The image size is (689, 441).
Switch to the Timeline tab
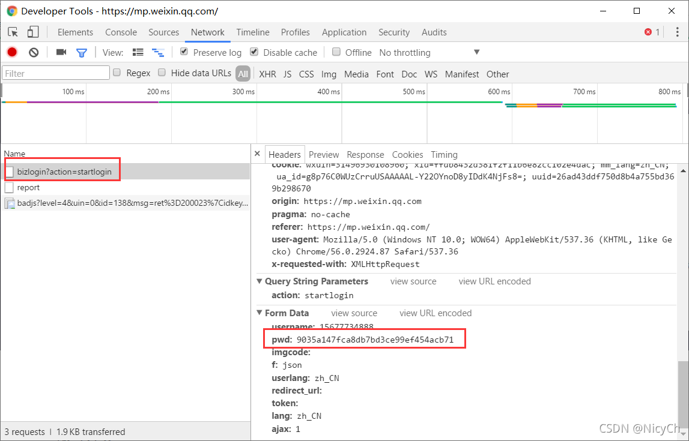[253, 32]
